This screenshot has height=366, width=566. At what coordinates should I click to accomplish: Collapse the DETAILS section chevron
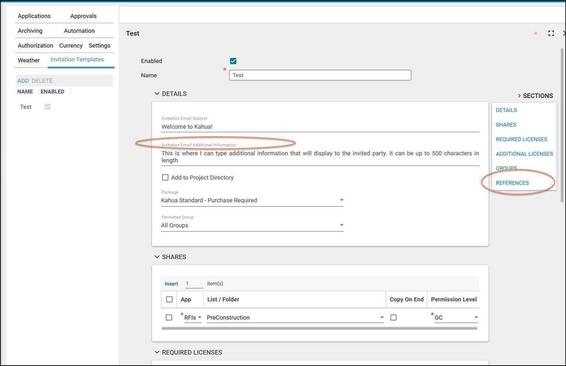pos(157,94)
